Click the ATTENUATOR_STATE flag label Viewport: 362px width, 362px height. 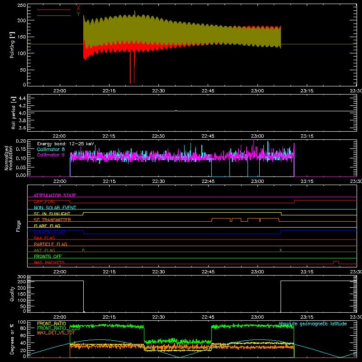[55, 195]
